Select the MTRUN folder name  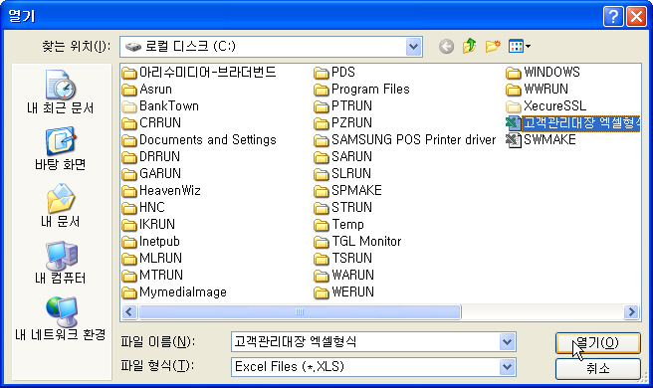click(161, 276)
